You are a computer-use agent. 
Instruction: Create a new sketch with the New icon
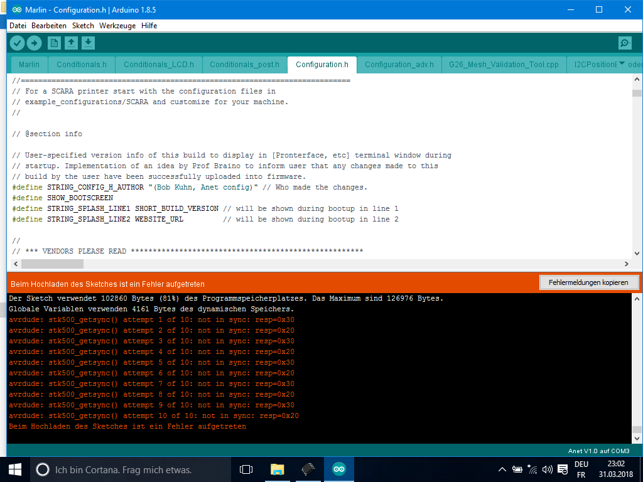[54, 43]
